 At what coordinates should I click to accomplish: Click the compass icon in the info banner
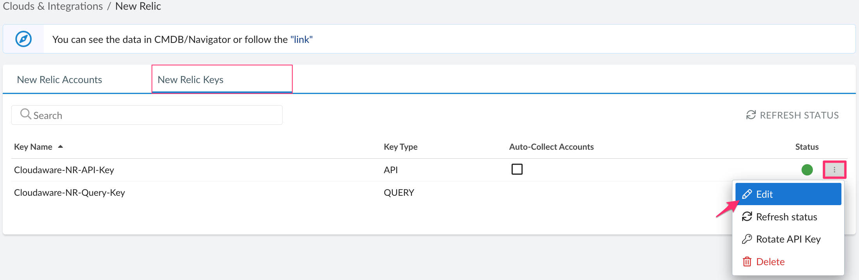tap(23, 39)
